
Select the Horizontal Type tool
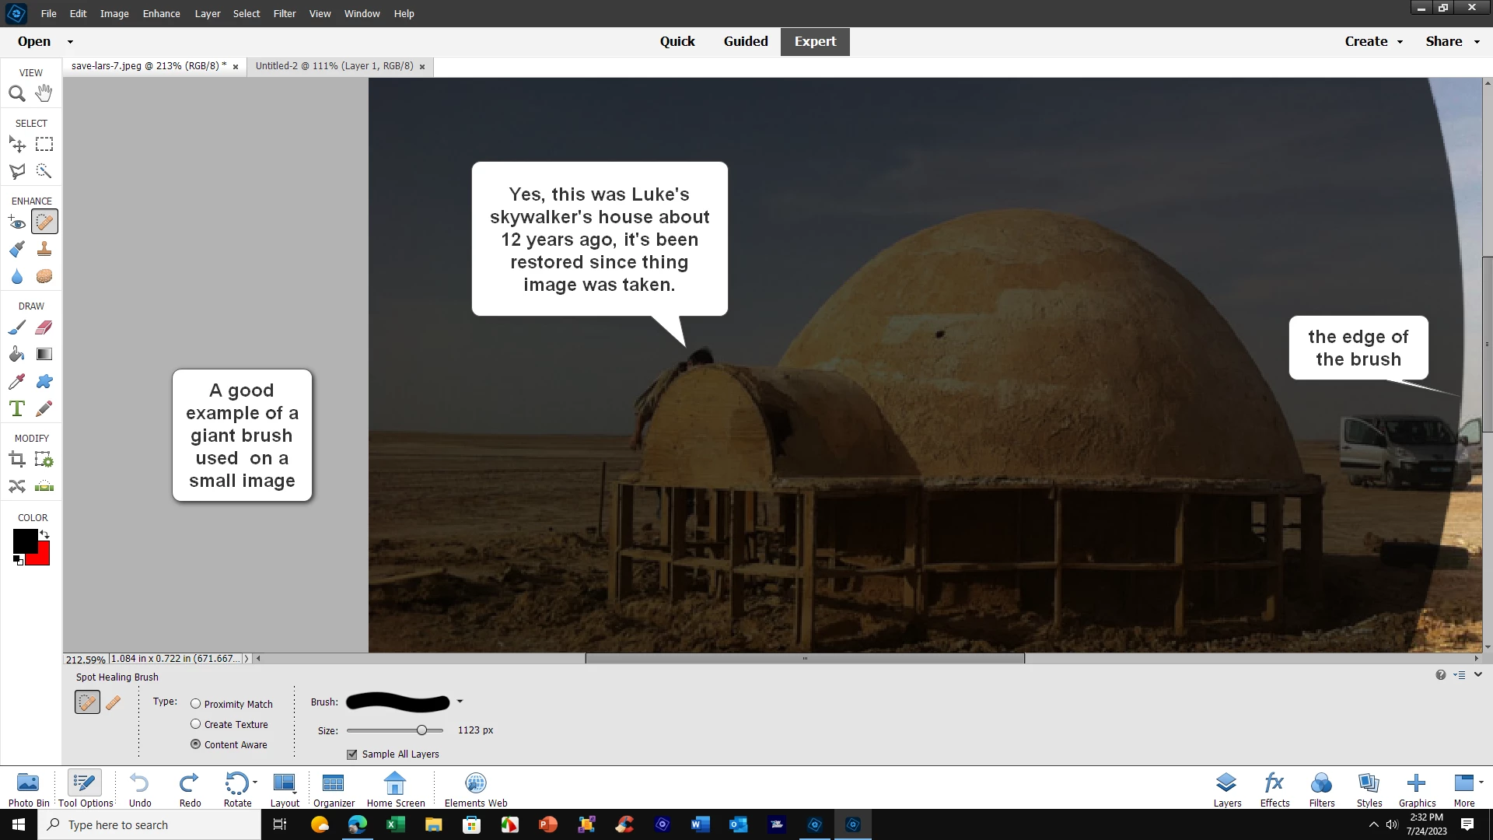(x=16, y=408)
